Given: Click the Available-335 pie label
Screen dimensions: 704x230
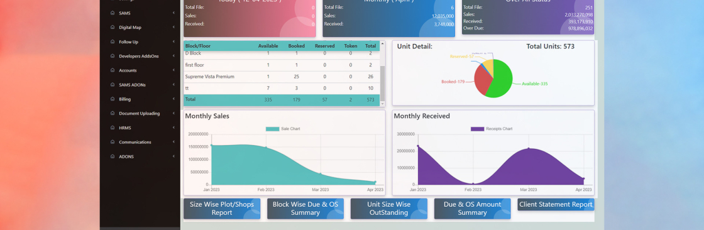Looking at the screenshot, I should [x=535, y=84].
